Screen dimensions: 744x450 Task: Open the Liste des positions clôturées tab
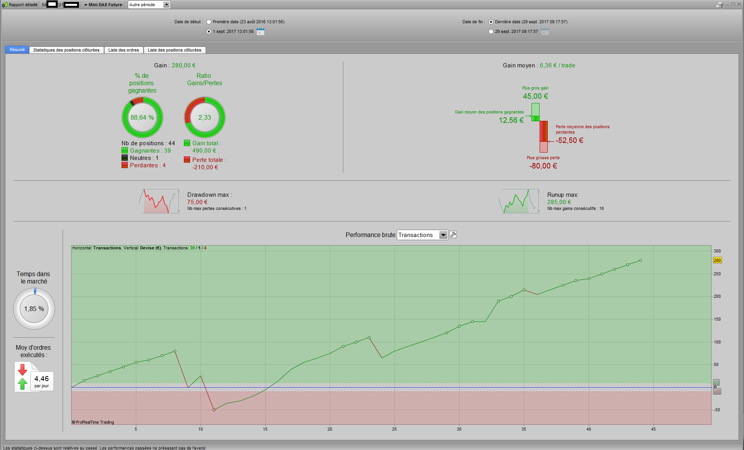174,50
